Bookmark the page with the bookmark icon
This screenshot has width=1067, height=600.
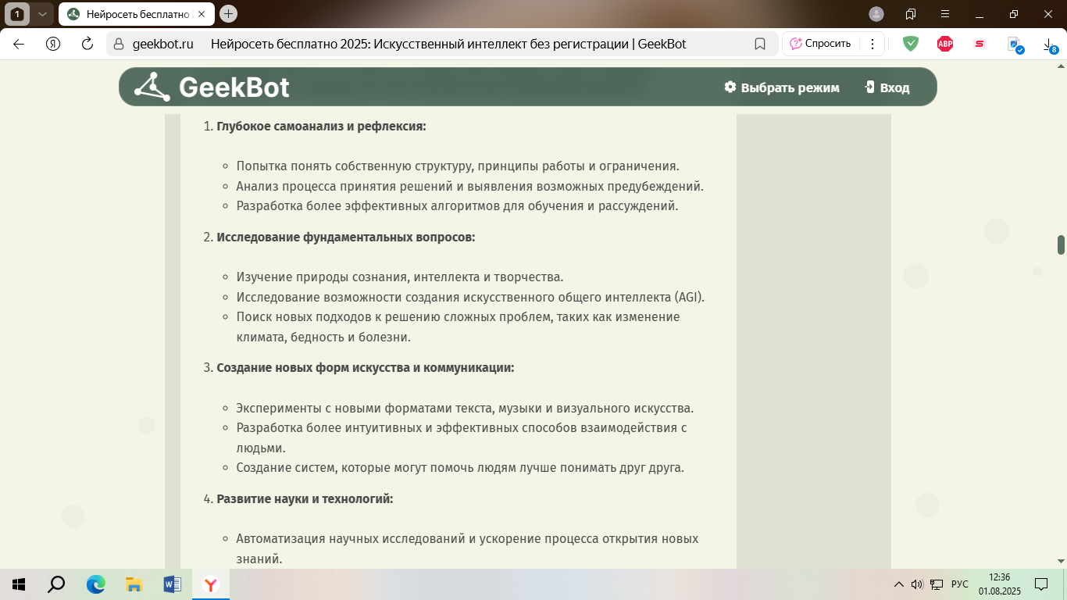[759, 44]
